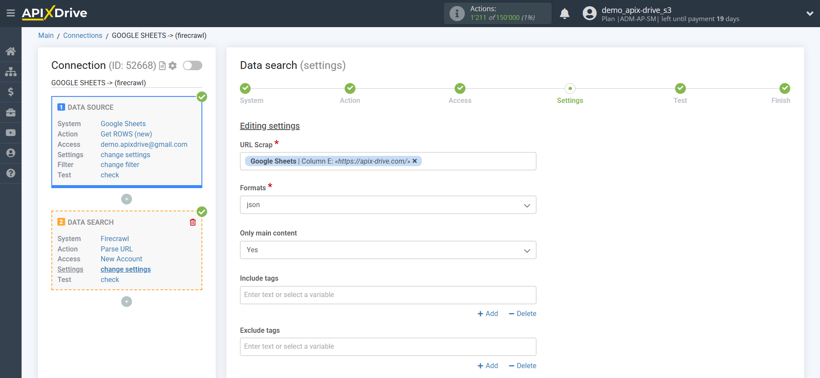
Task: Click the Exclude tags input field
Action: tap(388, 347)
